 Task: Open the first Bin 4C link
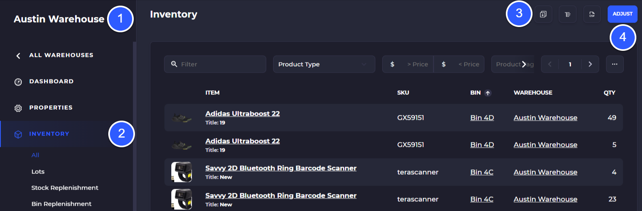coord(482,172)
